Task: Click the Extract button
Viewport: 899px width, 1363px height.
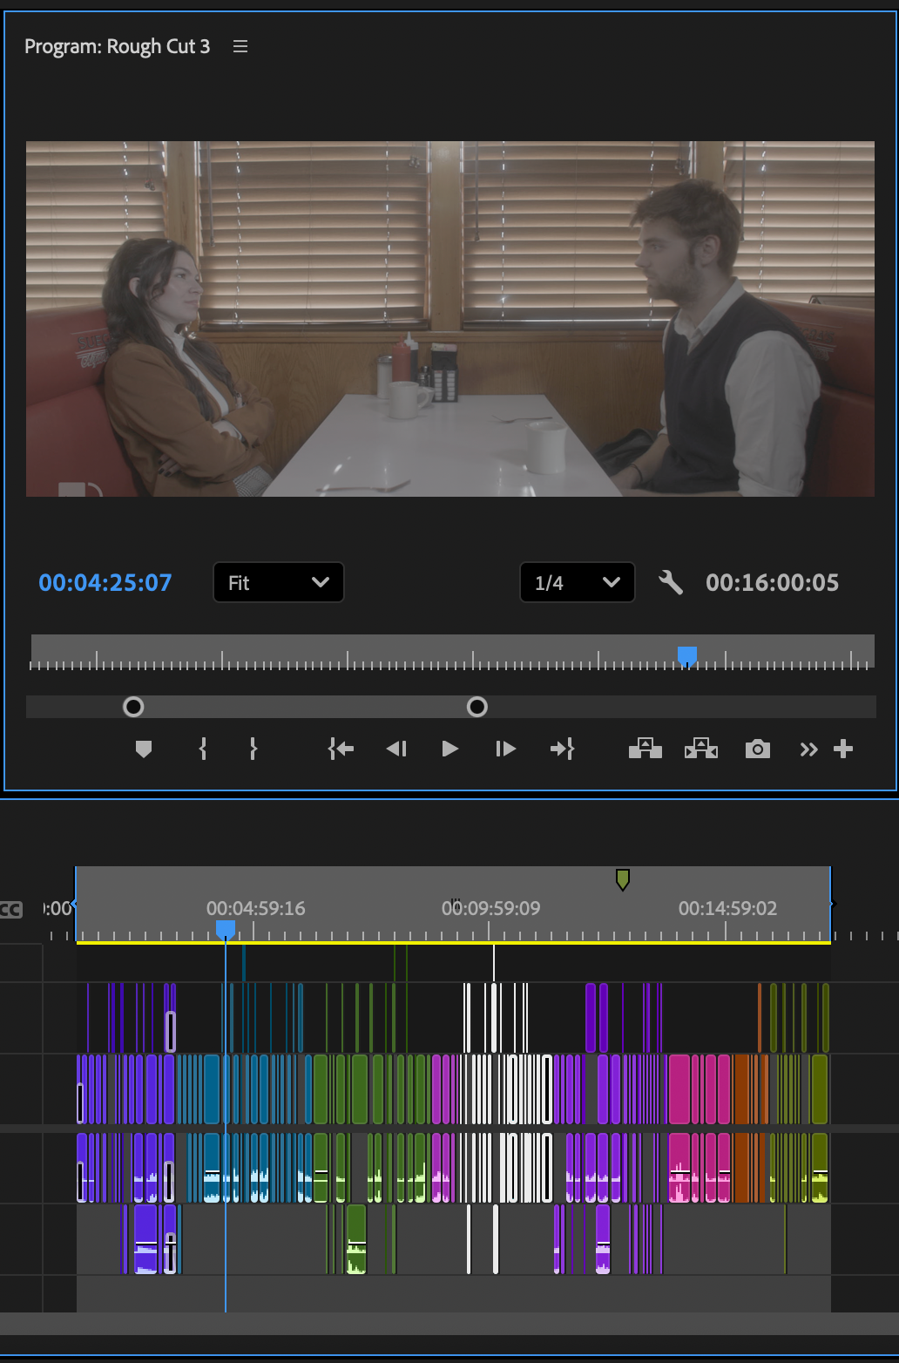Action: coord(701,749)
